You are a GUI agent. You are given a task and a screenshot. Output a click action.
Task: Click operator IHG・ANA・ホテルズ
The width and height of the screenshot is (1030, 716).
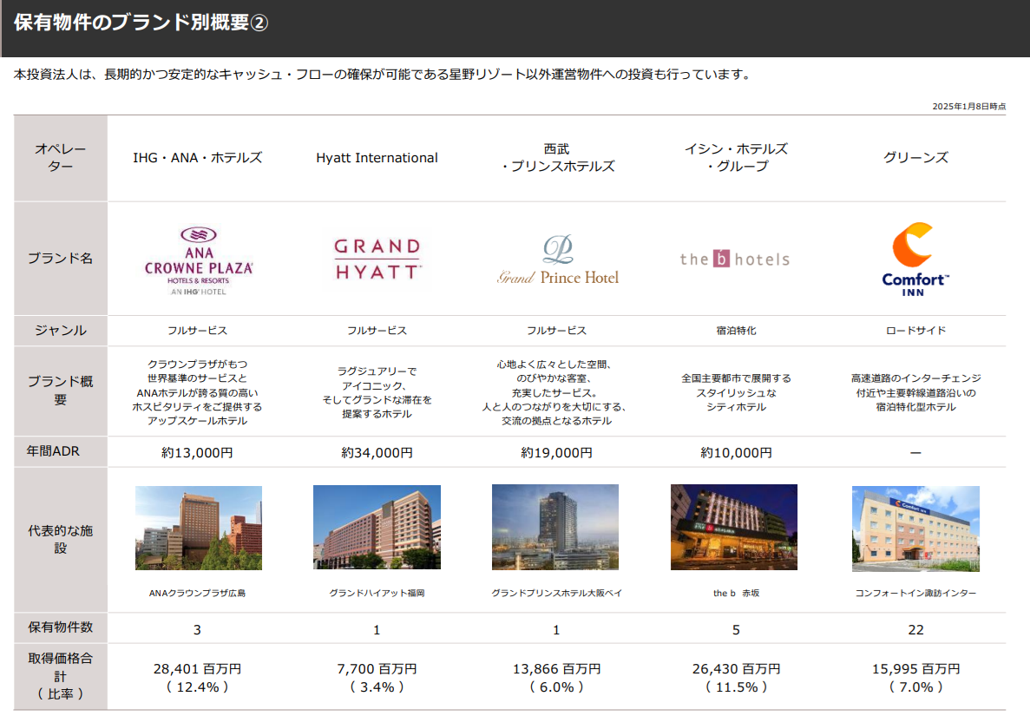[197, 158]
